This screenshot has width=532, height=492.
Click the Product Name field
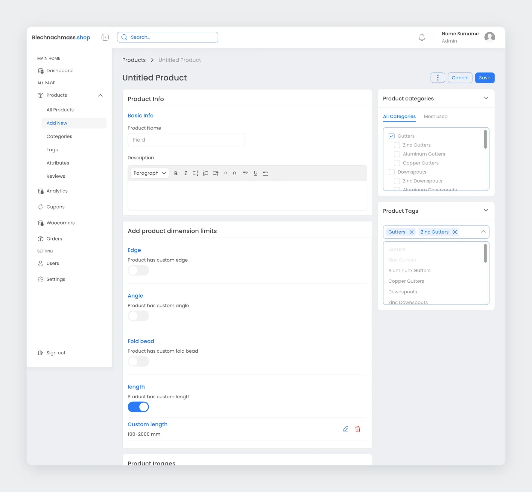[186, 140]
